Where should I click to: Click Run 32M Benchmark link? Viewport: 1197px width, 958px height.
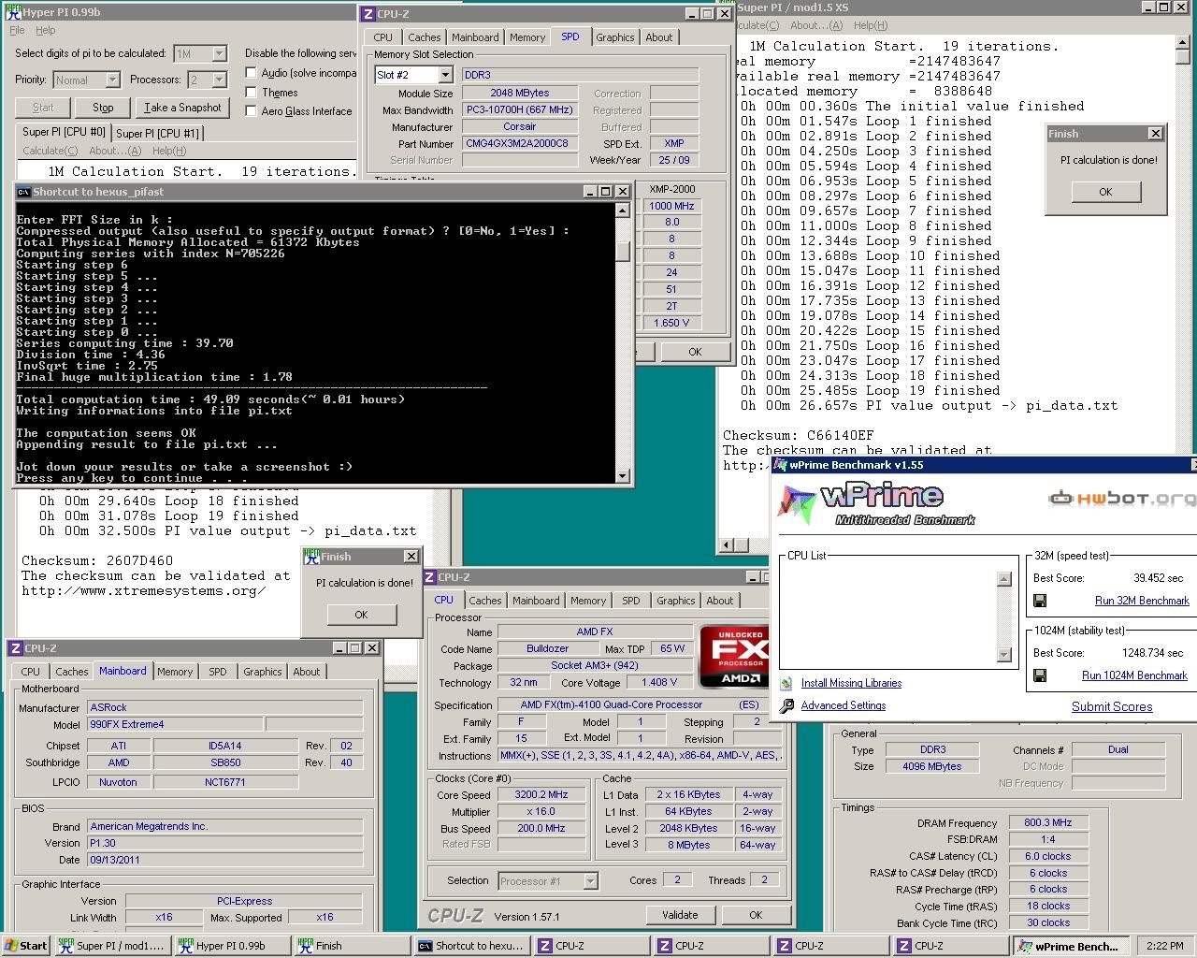pyautogui.click(x=1142, y=601)
